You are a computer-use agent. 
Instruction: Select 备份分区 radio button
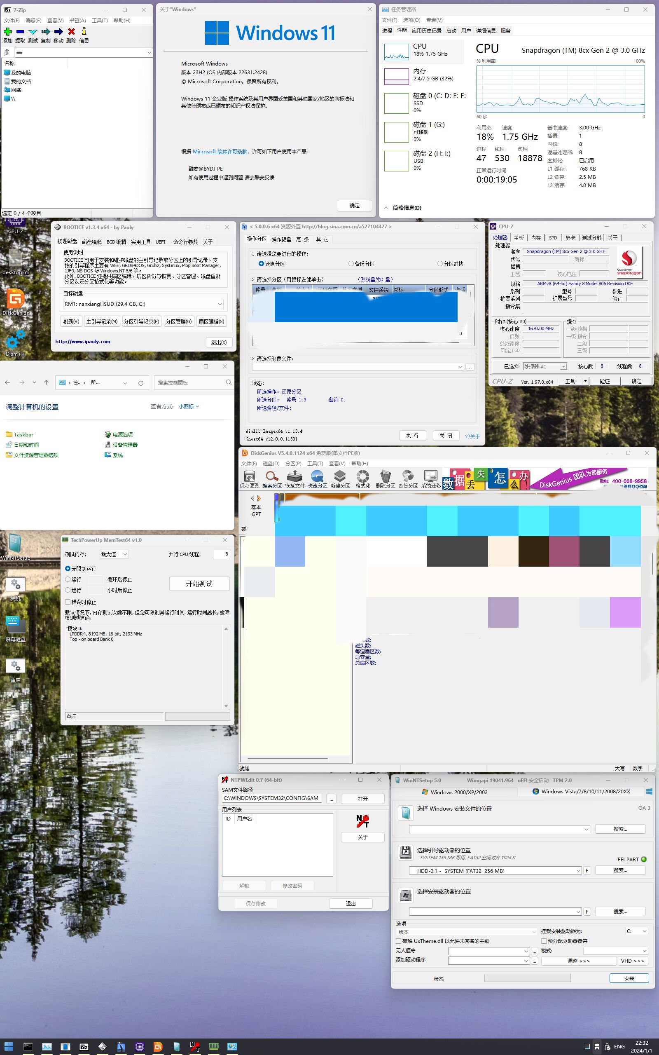(x=351, y=264)
